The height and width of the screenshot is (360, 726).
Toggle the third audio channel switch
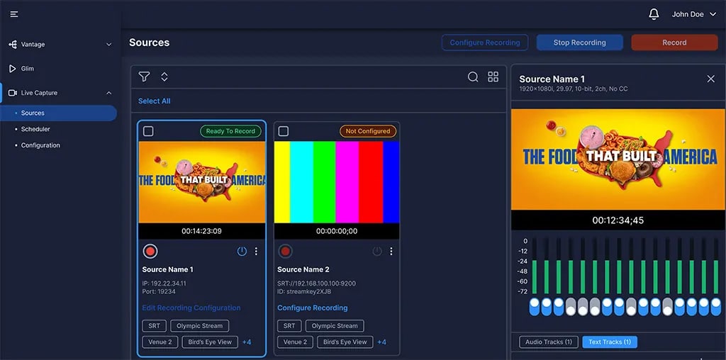tap(559, 307)
